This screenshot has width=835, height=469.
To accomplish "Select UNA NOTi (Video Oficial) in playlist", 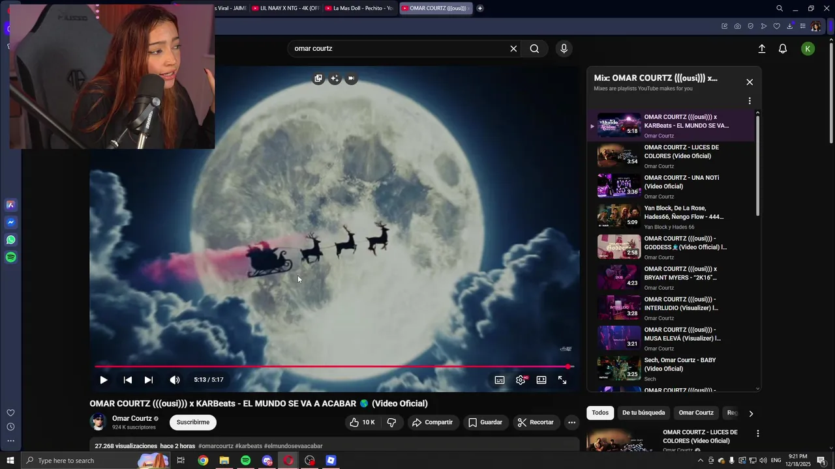I will tap(670, 186).
